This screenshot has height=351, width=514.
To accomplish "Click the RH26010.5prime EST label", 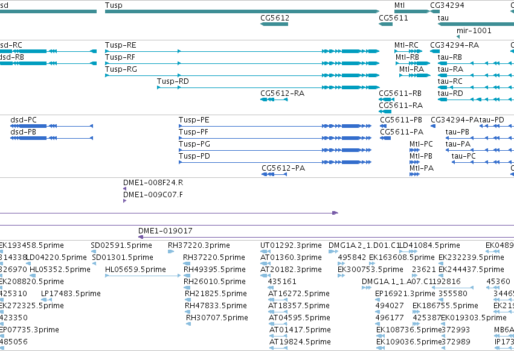I will (x=214, y=282).
